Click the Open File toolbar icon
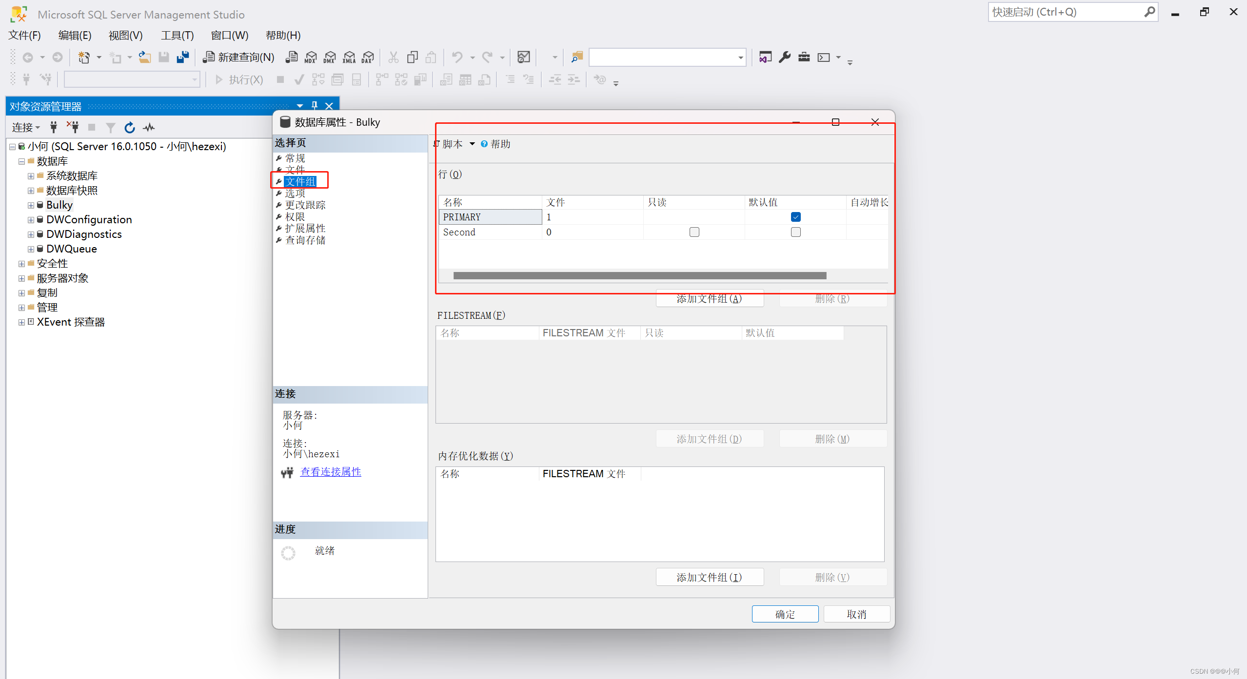The height and width of the screenshot is (679, 1247). (x=144, y=57)
